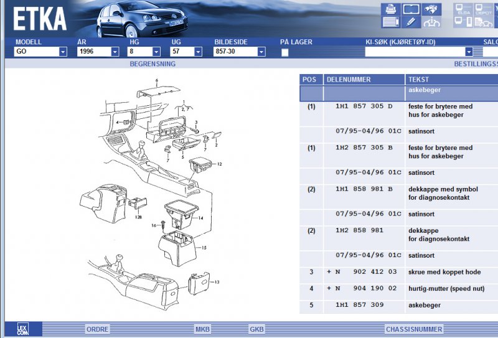Image resolution: width=498 pixels, height=338 pixels.
Task: Open the vehicle info icon
Action: click(431, 23)
